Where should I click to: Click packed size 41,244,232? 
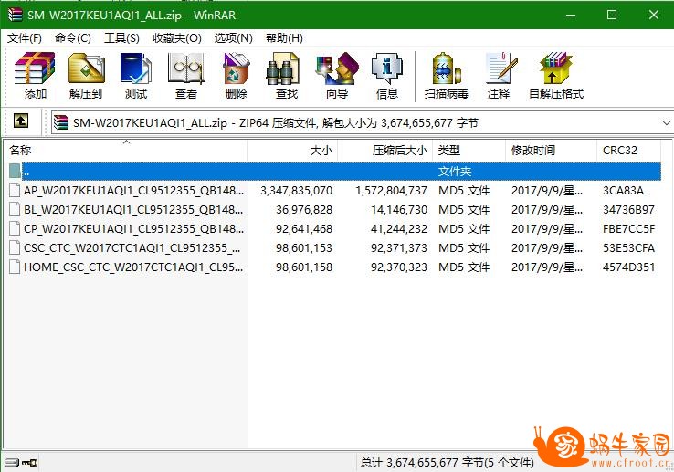[399, 228]
